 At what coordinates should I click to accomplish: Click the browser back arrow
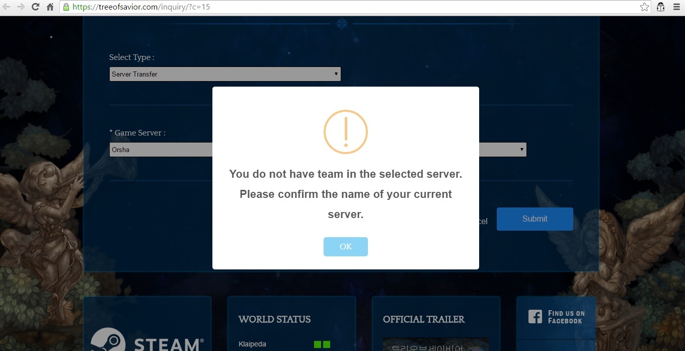[x=7, y=7]
